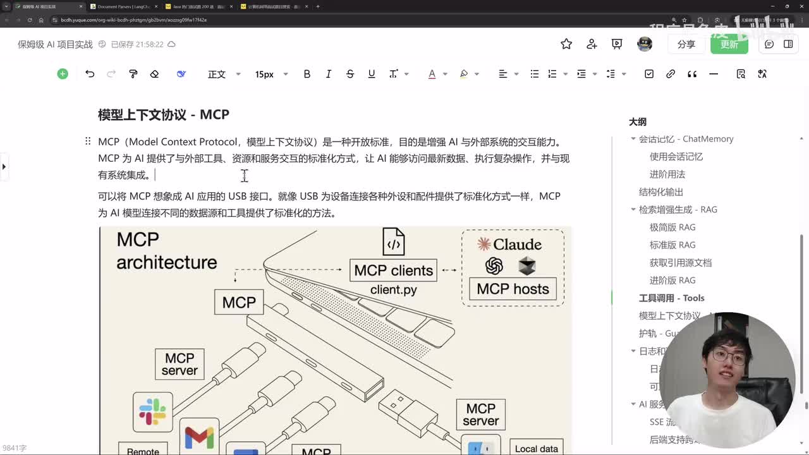Click the MCP architecture diagram image
The width and height of the screenshot is (809, 455).
click(335, 341)
